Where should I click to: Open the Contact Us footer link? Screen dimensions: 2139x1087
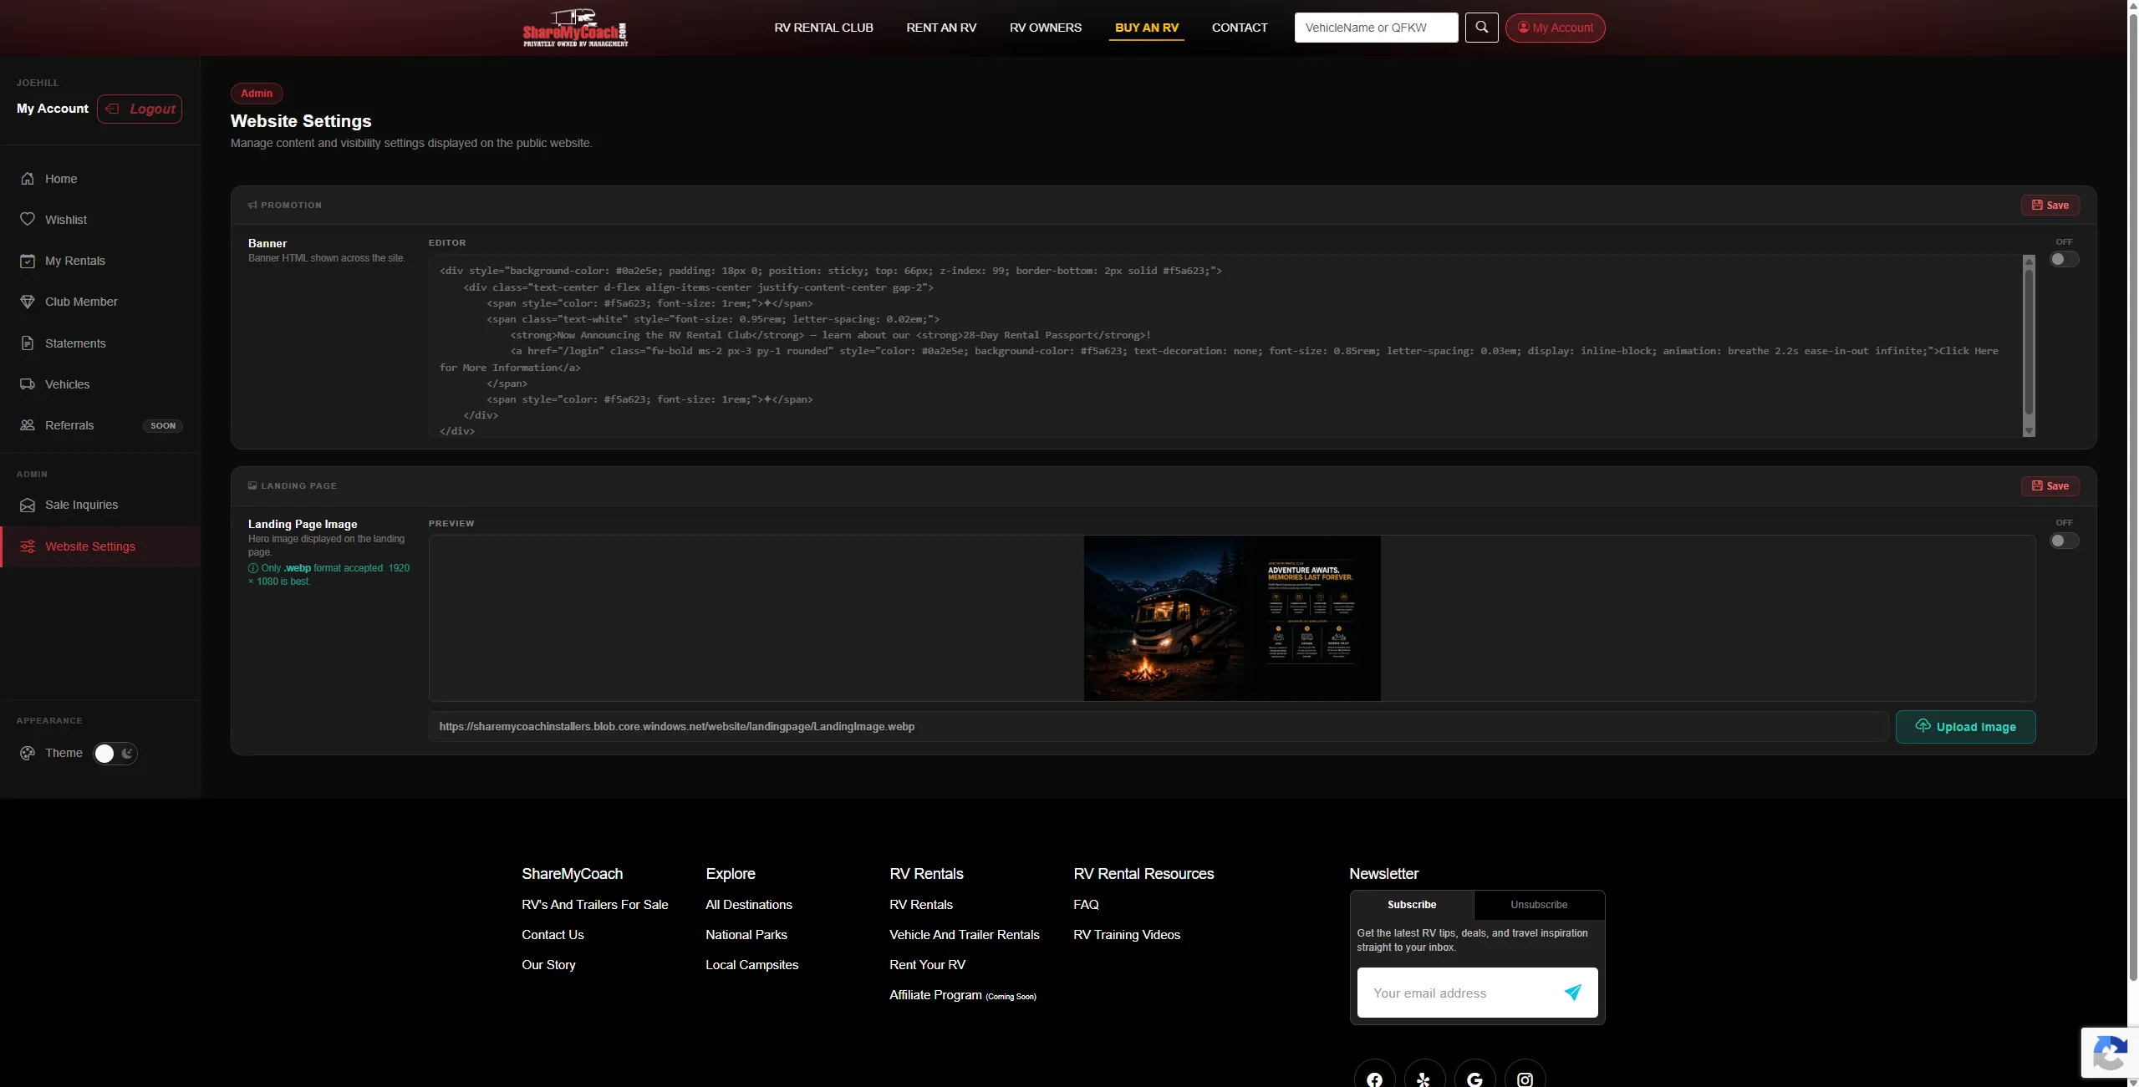[553, 935]
